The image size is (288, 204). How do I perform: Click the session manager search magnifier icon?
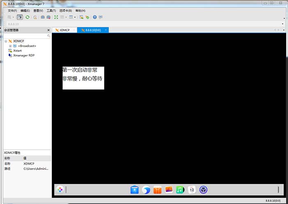49,36
